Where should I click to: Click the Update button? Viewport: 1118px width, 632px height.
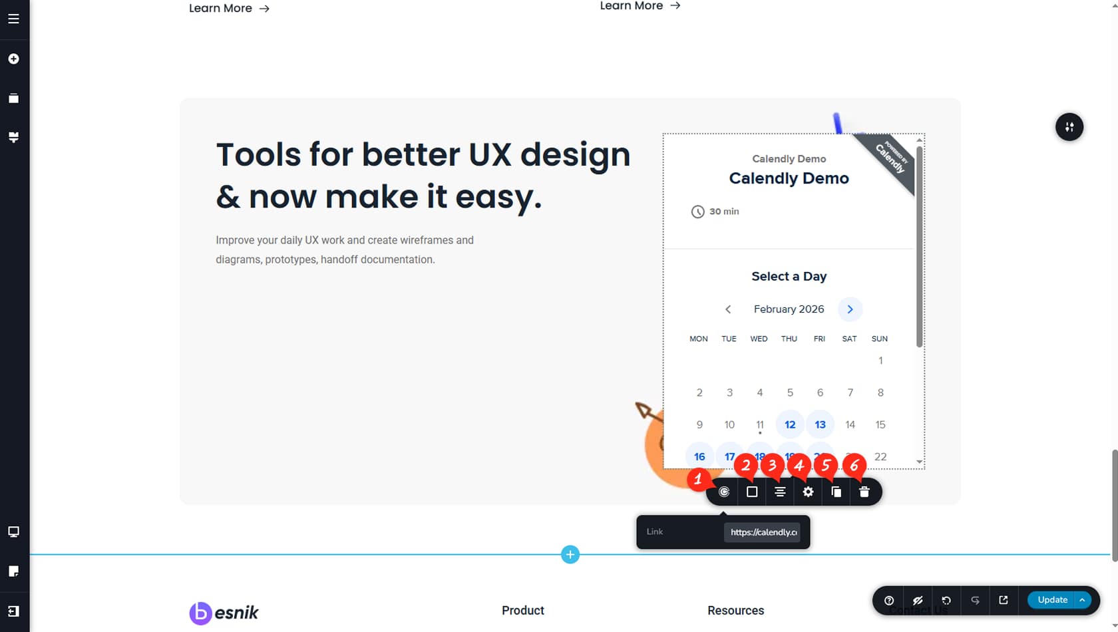pos(1051,600)
